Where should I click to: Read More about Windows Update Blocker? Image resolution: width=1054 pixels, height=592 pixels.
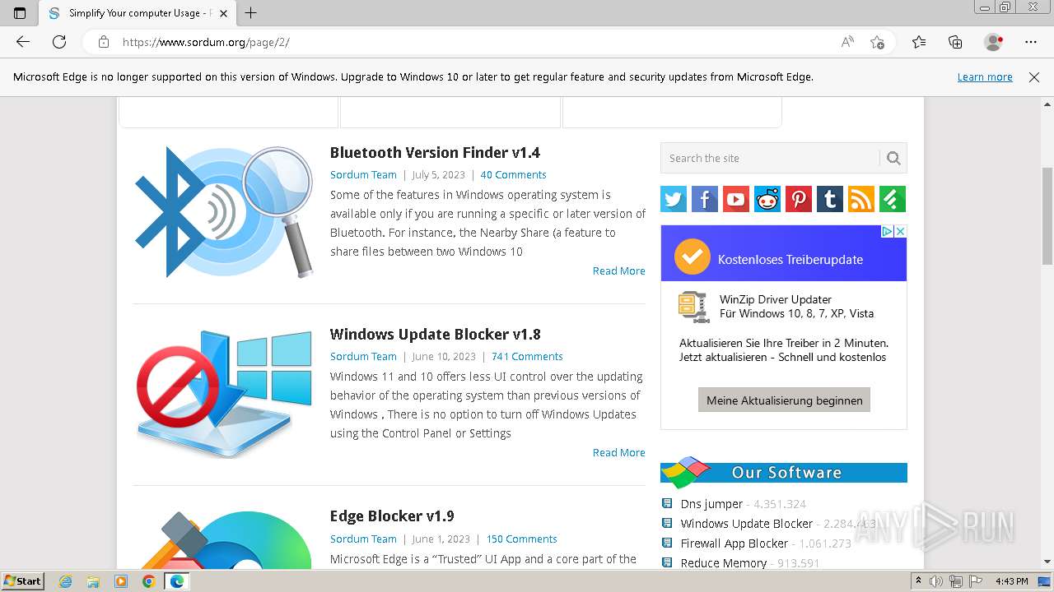[619, 452]
